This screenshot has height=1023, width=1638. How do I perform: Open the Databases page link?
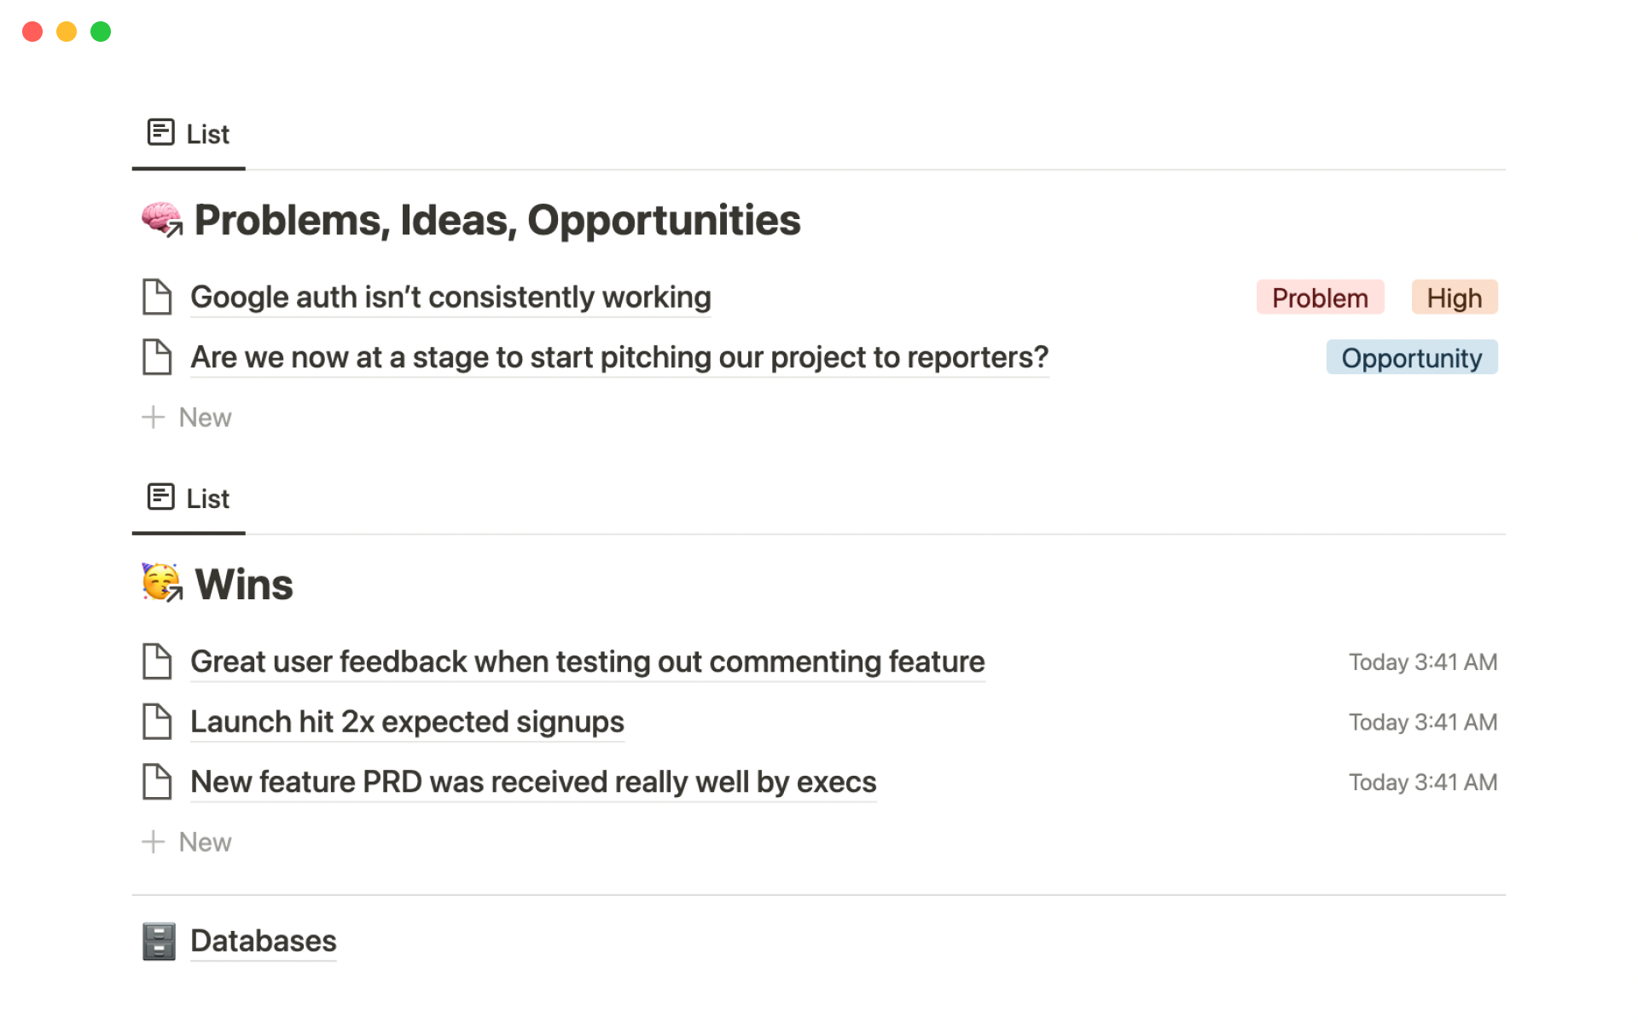tap(263, 941)
